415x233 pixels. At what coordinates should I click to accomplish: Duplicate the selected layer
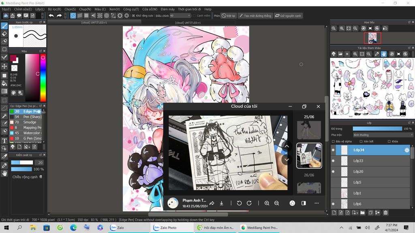pos(370,212)
